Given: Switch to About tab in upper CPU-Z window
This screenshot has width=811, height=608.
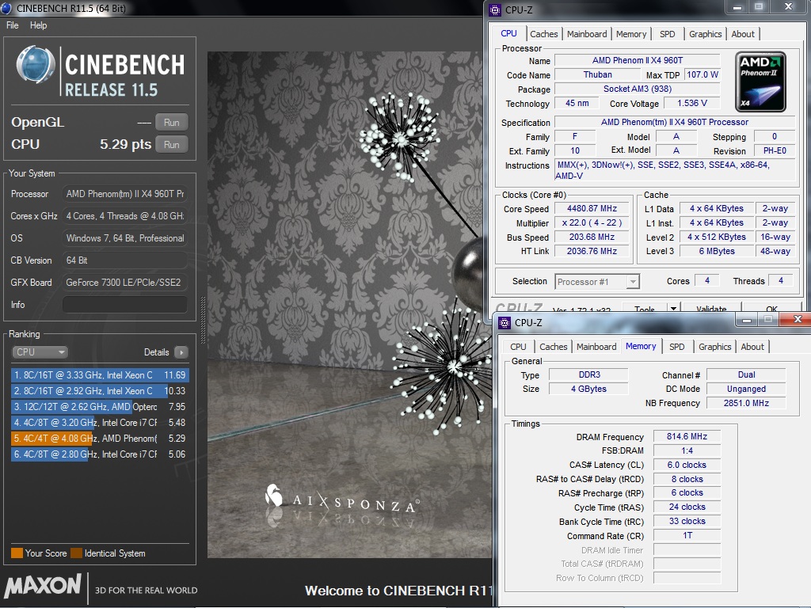Looking at the screenshot, I should [743, 34].
